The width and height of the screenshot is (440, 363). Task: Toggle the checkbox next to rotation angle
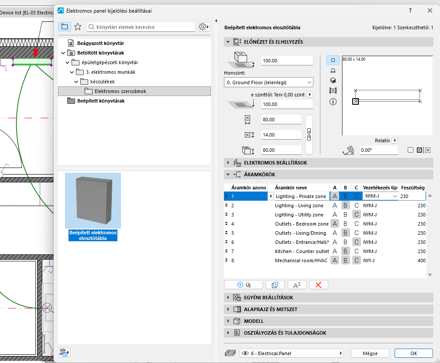410,150
